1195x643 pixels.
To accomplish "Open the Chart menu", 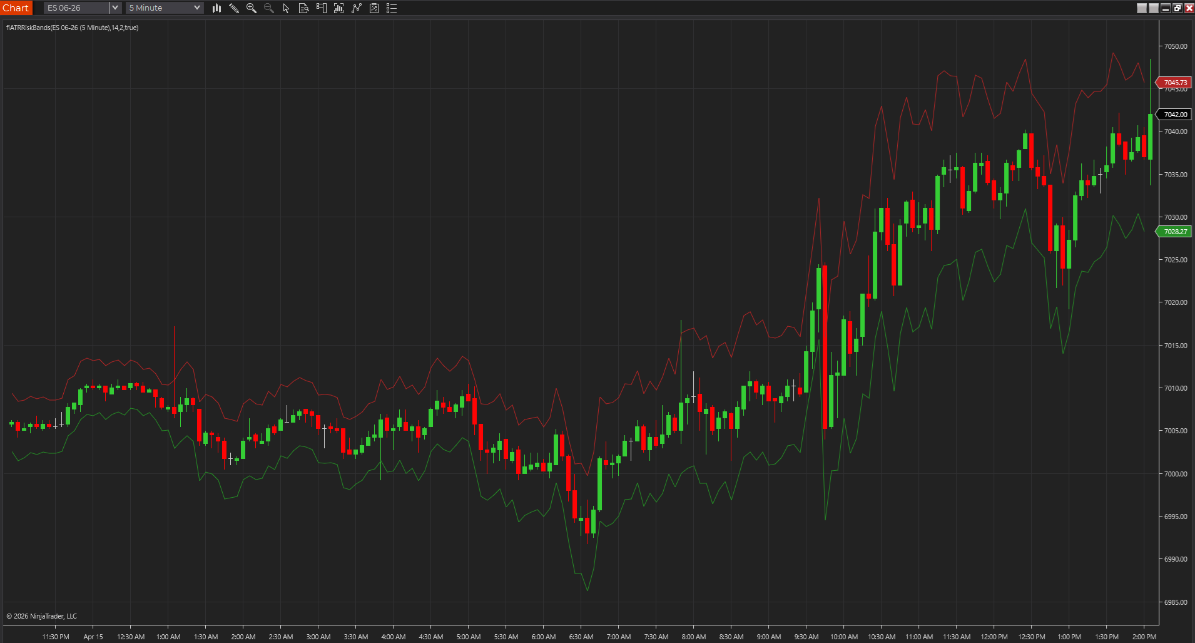I will click(x=15, y=8).
